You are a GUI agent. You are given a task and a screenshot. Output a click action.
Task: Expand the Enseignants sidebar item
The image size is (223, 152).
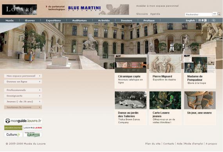[23, 96]
